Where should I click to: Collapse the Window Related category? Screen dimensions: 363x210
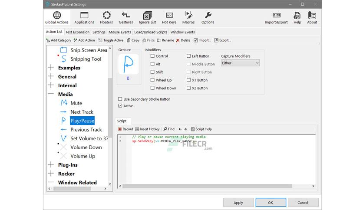tap(51, 182)
